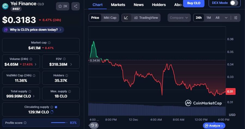This screenshot has width=245, height=129.
Task: Add CLO to watchlist star button
Action: pyautogui.click(x=62, y=6)
